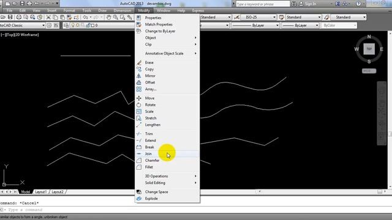The image size is (392, 220).
Task: Click the viewport label Top control
Action: click(x=10, y=35)
